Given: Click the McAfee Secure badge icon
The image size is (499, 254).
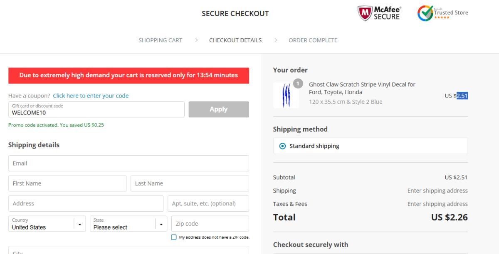Looking at the screenshot, I should pyautogui.click(x=365, y=13).
